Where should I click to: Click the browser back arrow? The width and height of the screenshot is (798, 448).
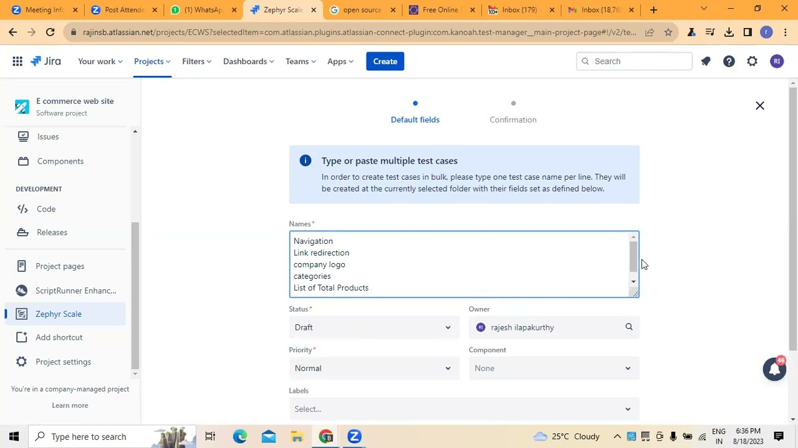coord(13,32)
